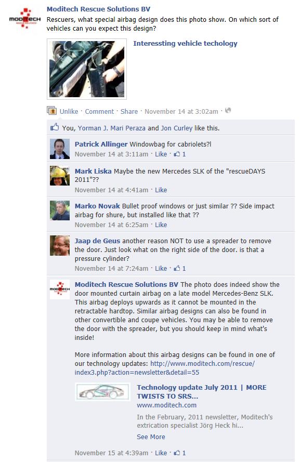Open Interessting vehicle techology link
This screenshot has height=462, width=300.
pos(185,43)
